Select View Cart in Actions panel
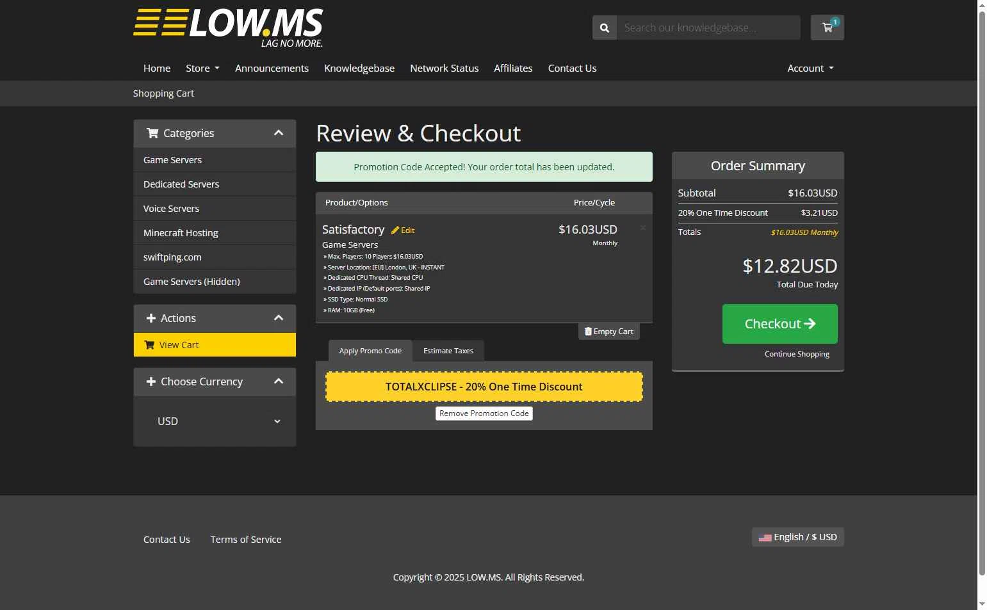The width and height of the screenshot is (987, 610). tap(215, 345)
